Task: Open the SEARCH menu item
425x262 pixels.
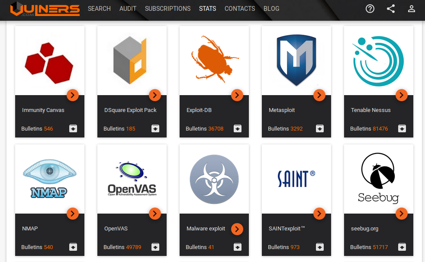Action: point(99,9)
